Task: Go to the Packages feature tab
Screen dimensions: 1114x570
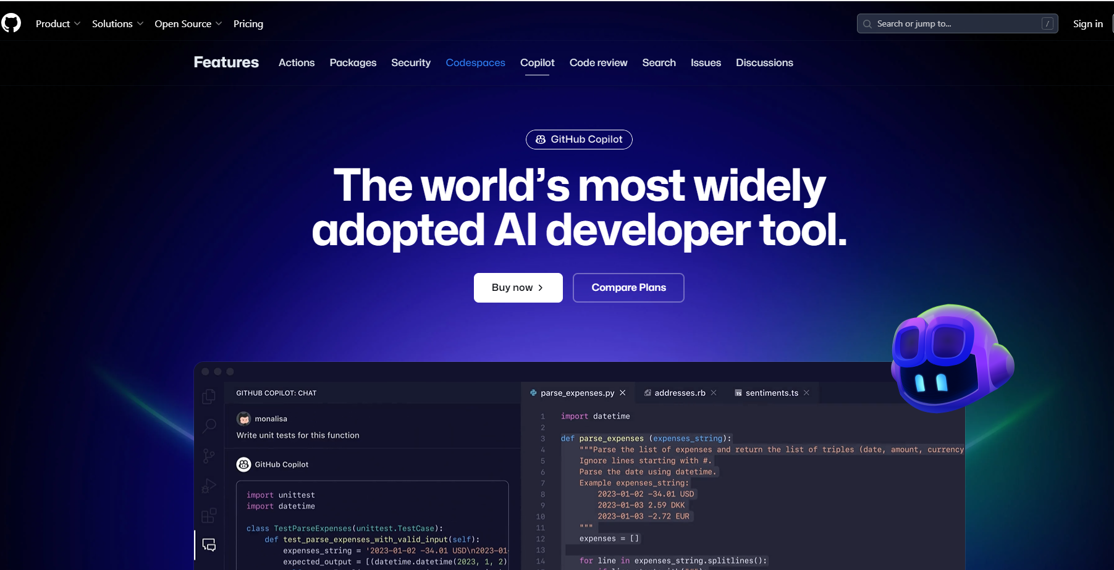Action: click(x=353, y=62)
